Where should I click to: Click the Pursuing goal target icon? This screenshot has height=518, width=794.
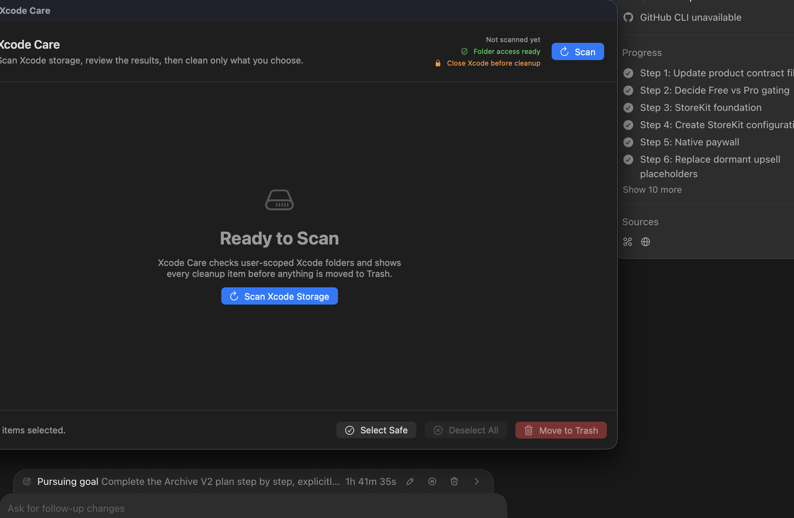click(x=27, y=481)
